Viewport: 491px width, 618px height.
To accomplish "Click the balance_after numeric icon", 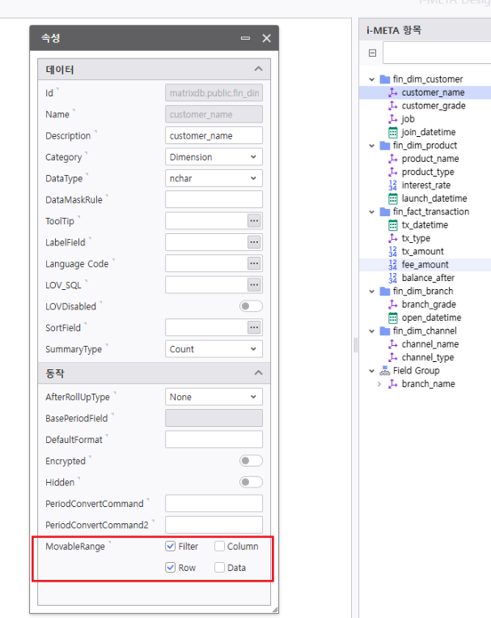I will tap(392, 278).
